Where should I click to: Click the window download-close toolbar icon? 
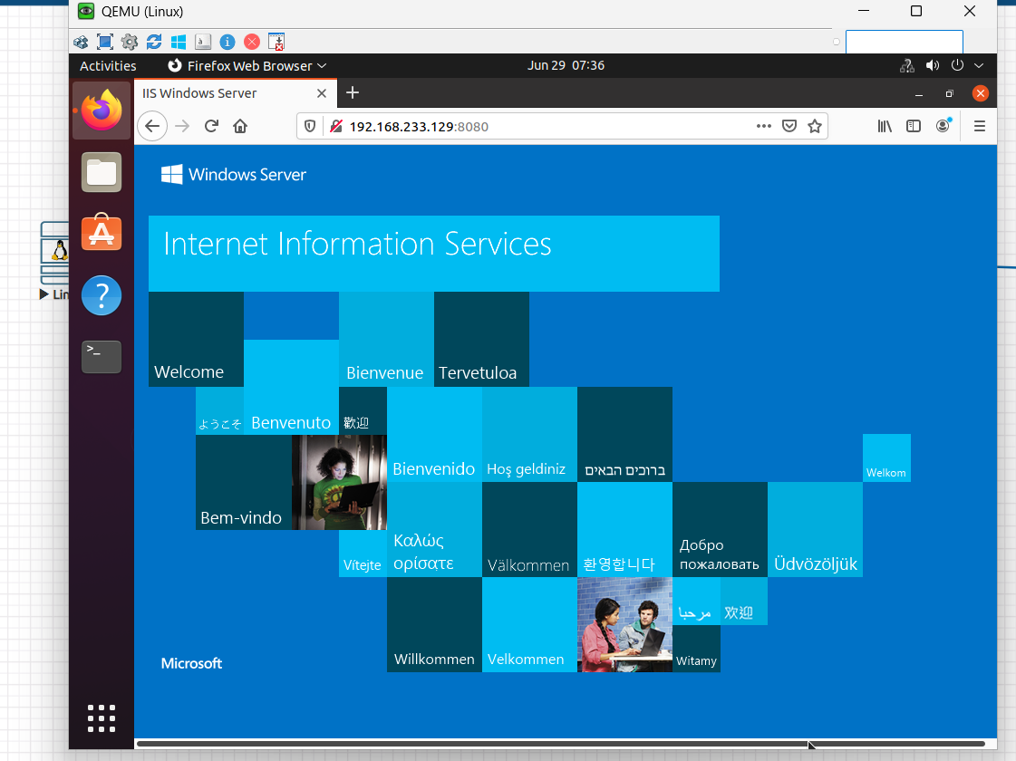(x=276, y=42)
